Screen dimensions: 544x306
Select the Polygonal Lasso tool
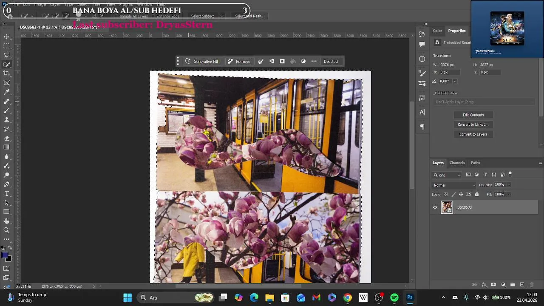7,55
